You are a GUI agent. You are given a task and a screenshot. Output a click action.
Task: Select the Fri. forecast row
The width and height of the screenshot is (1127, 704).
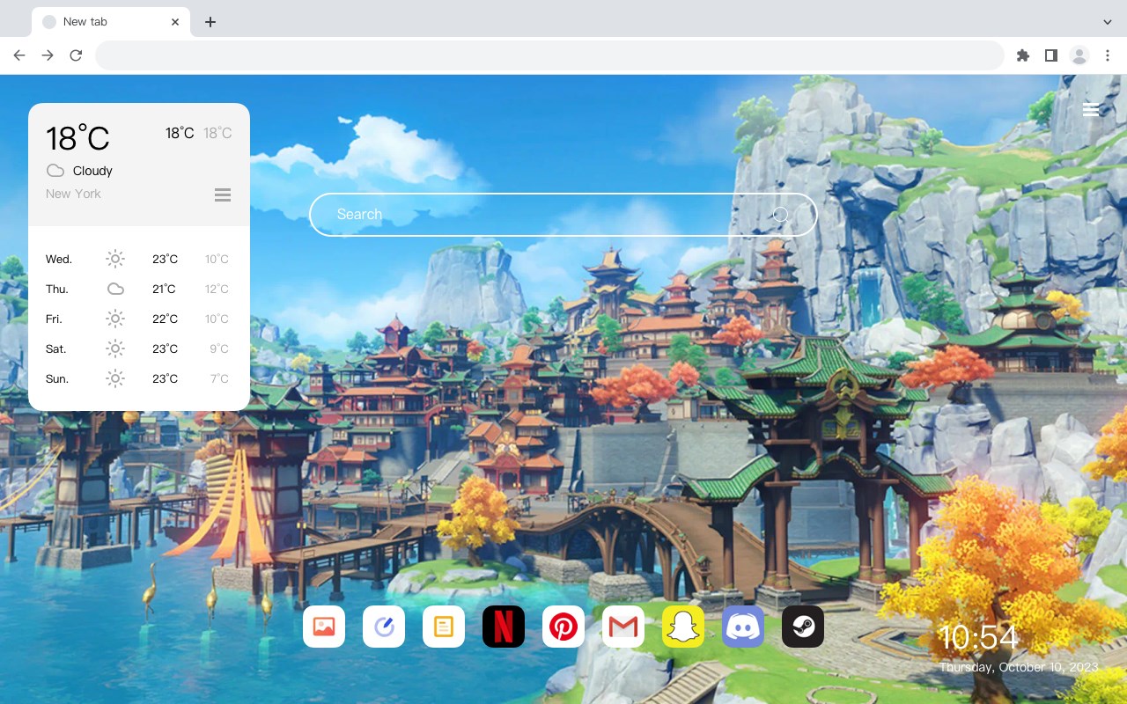(x=139, y=319)
